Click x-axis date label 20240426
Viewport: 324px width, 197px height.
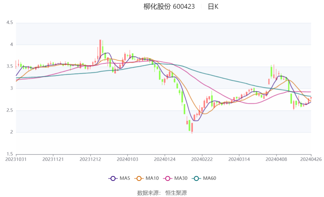coord(311,160)
